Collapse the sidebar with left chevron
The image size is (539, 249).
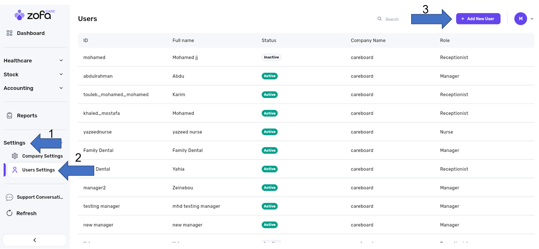click(34, 240)
